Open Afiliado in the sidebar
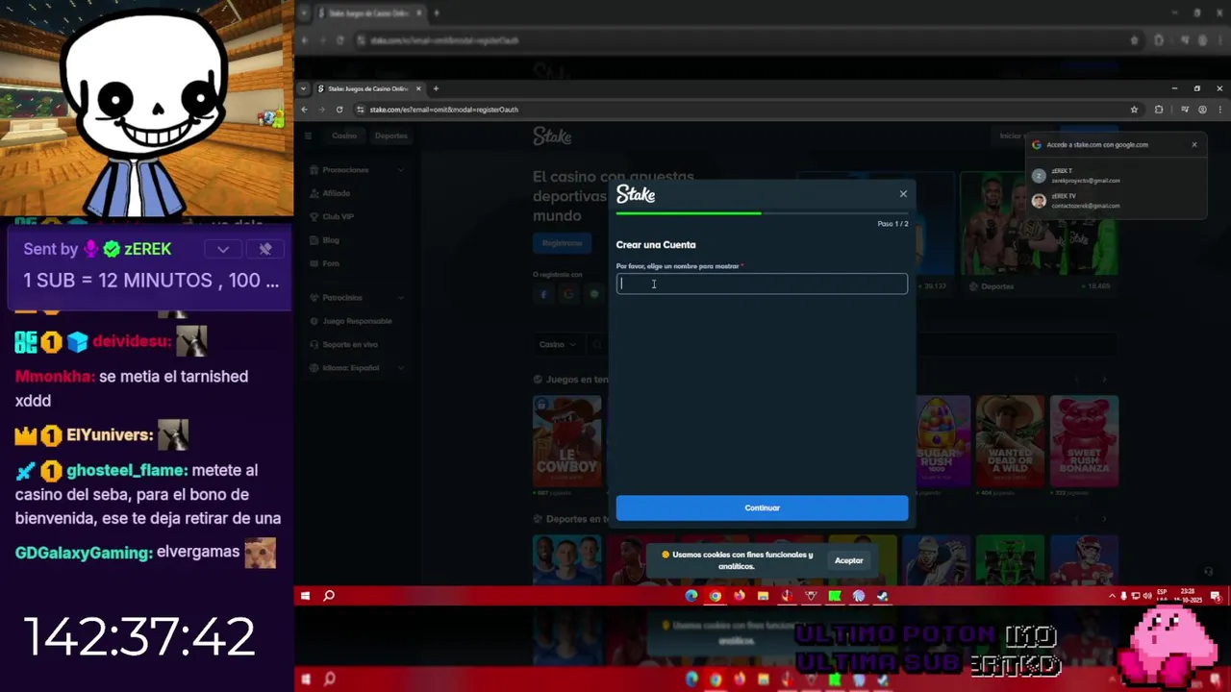Screen dimensions: 1231x692 pyautogui.click(x=337, y=193)
